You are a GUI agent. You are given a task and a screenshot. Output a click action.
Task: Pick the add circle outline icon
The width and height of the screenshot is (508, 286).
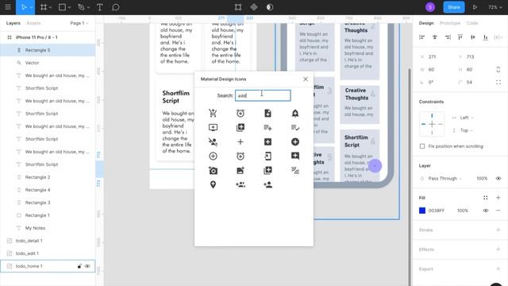(x=213, y=156)
